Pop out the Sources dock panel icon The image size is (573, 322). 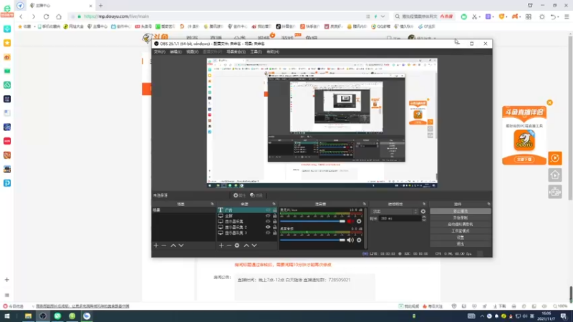pos(274,204)
